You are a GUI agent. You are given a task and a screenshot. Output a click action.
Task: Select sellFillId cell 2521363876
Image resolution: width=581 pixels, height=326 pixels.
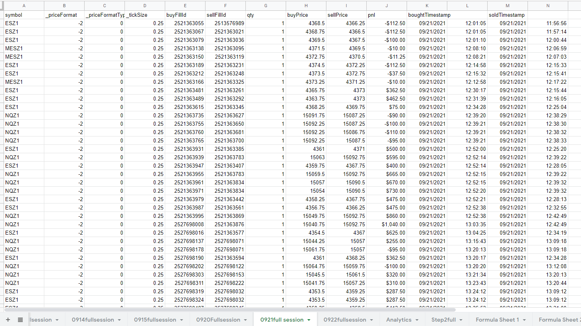(225, 224)
